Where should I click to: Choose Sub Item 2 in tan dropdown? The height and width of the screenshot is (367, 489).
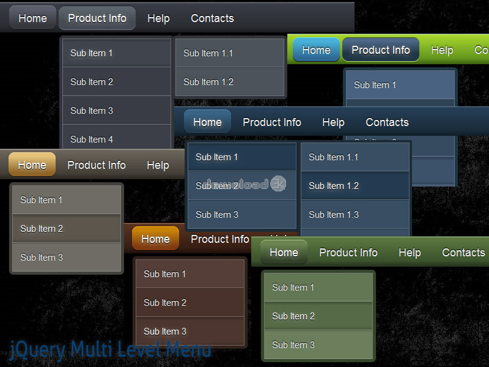(67, 228)
